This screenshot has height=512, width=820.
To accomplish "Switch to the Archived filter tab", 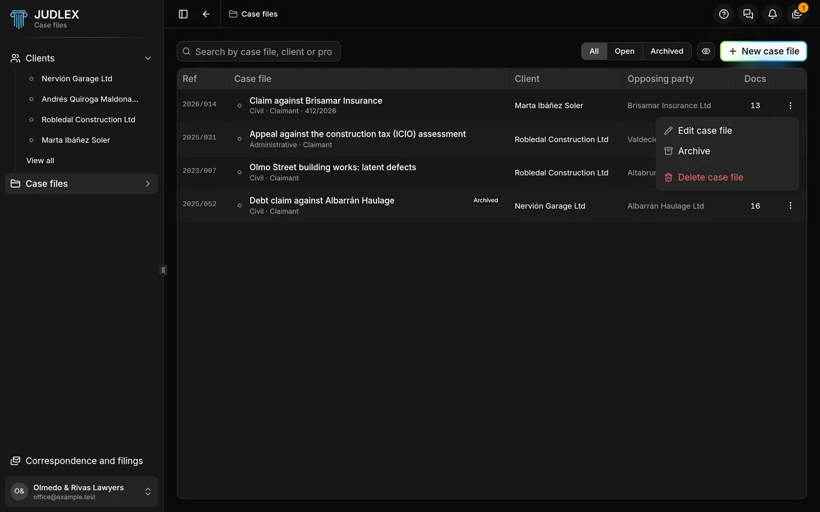I will [667, 51].
